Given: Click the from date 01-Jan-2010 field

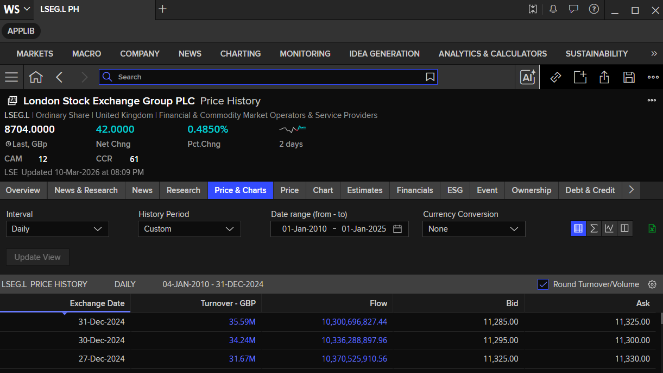Looking at the screenshot, I should tap(305, 229).
